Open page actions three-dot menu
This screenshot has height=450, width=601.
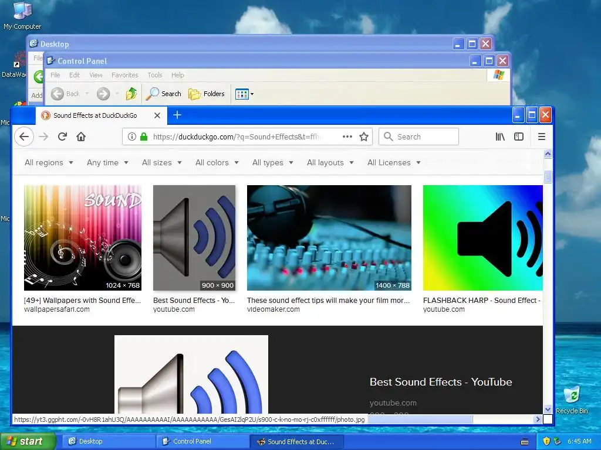(347, 137)
